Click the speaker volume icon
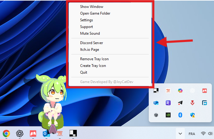This screenshot has height=139, width=214. pos(210,134)
